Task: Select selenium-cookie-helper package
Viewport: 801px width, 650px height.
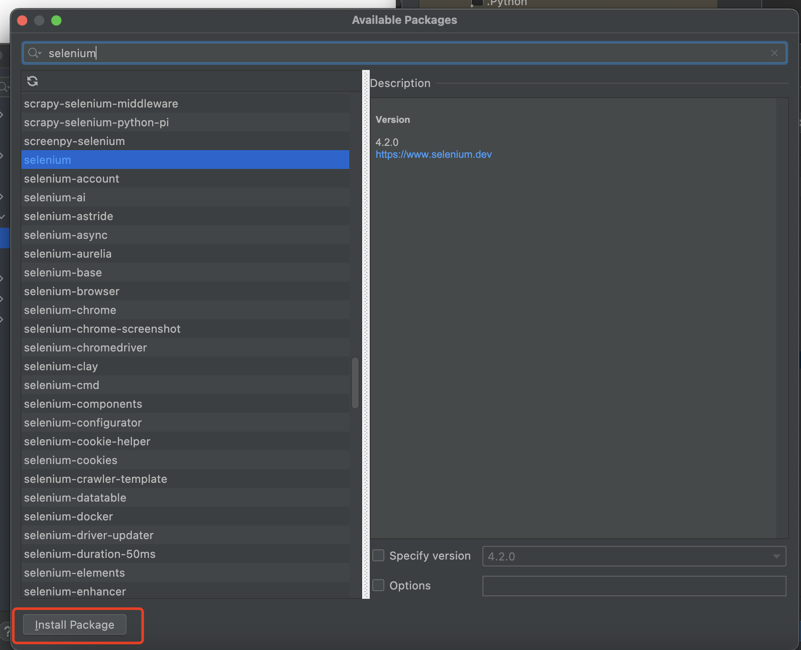Action: point(185,441)
